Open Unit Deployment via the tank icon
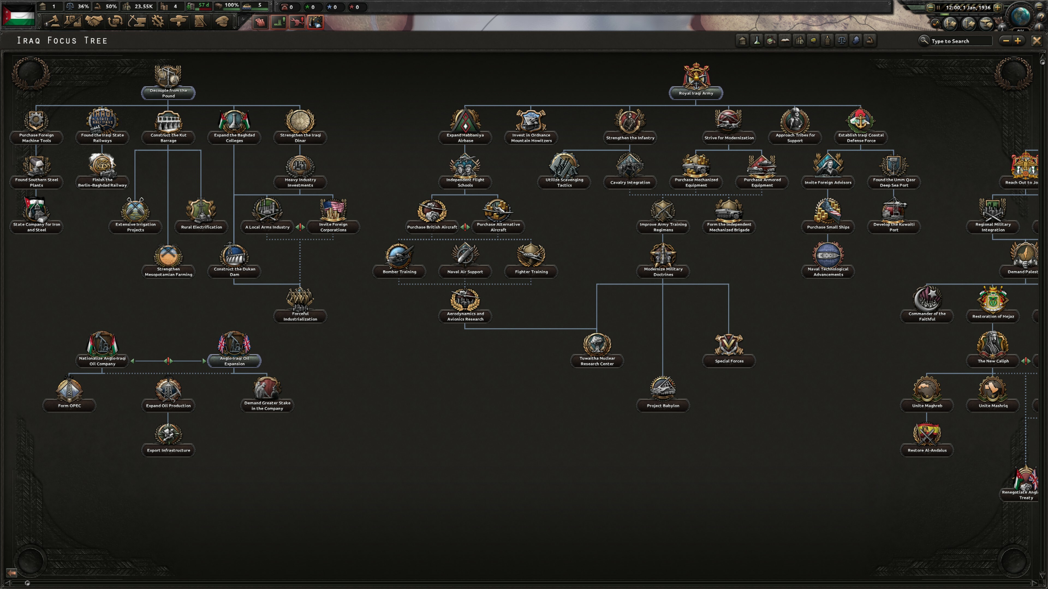This screenshot has height=589, width=1048. [x=179, y=22]
